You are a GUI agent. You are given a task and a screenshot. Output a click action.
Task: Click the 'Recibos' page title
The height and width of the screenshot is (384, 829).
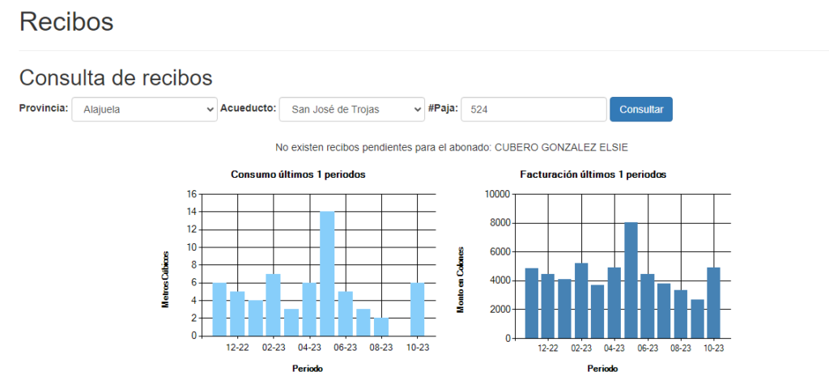pyautogui.click(x=66, y=22)
